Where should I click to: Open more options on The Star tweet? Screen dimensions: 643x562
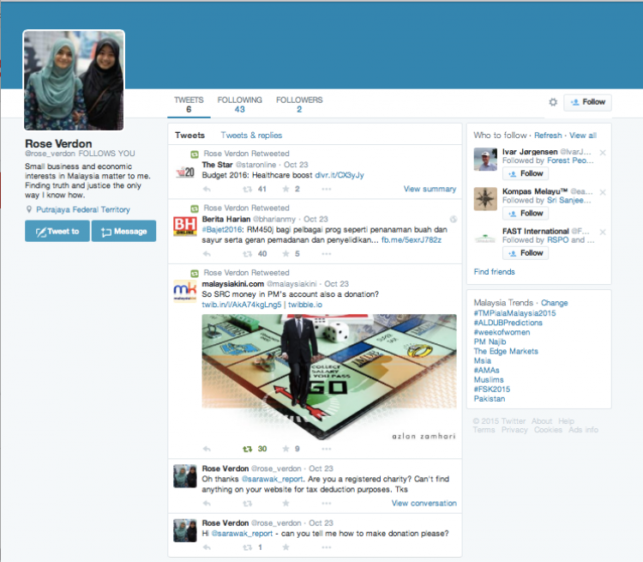tap(327, 190)
